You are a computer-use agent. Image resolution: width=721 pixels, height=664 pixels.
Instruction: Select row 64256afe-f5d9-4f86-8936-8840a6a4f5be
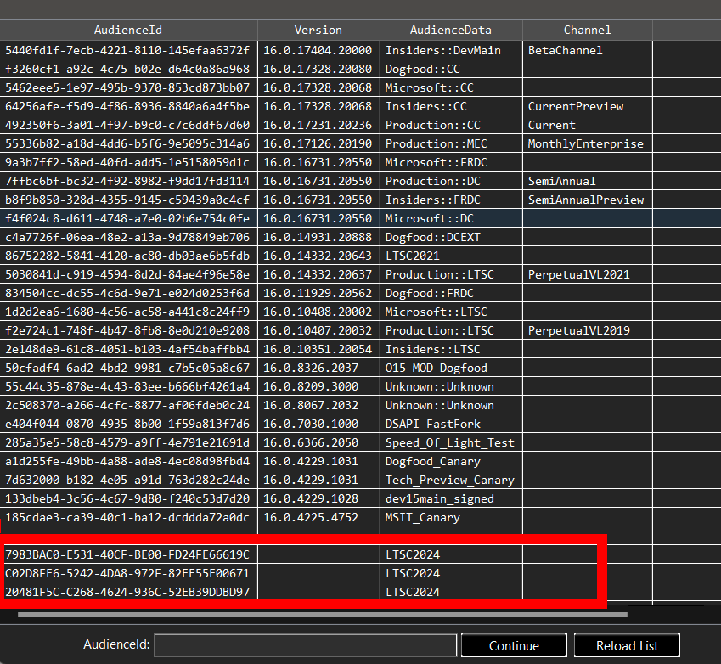pos(360,106)
